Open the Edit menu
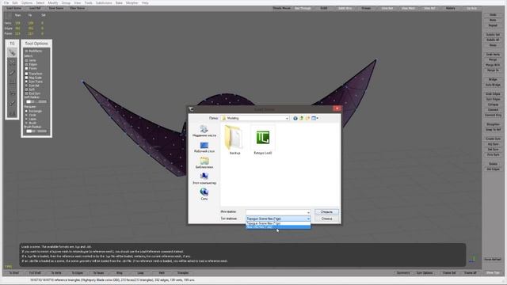This screenshot has height=285, width=507. pyautogui.click(x=15, y=3)
